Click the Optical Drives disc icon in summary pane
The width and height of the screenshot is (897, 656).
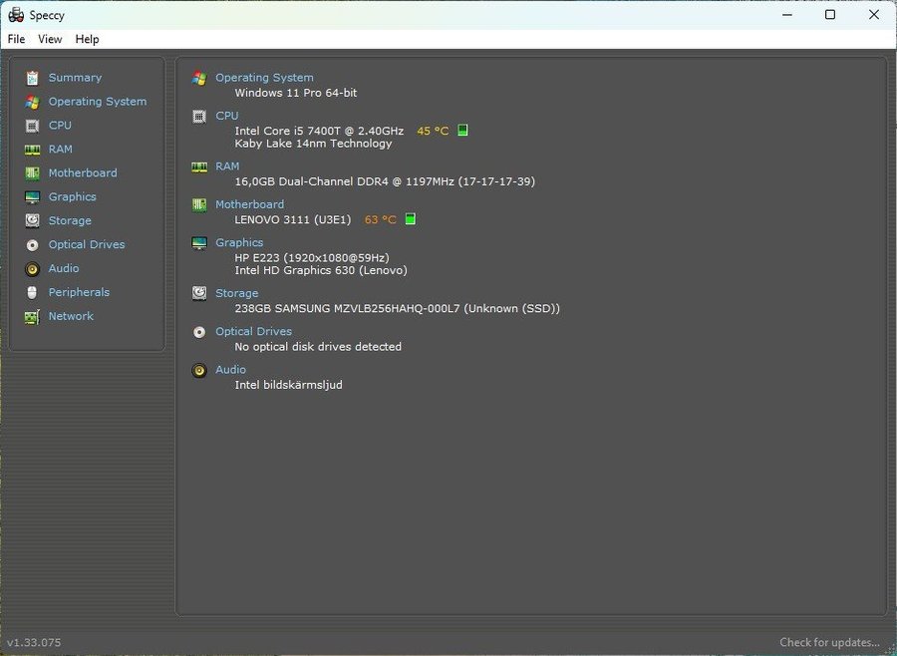pyautogui.click(x=199, y=332)
